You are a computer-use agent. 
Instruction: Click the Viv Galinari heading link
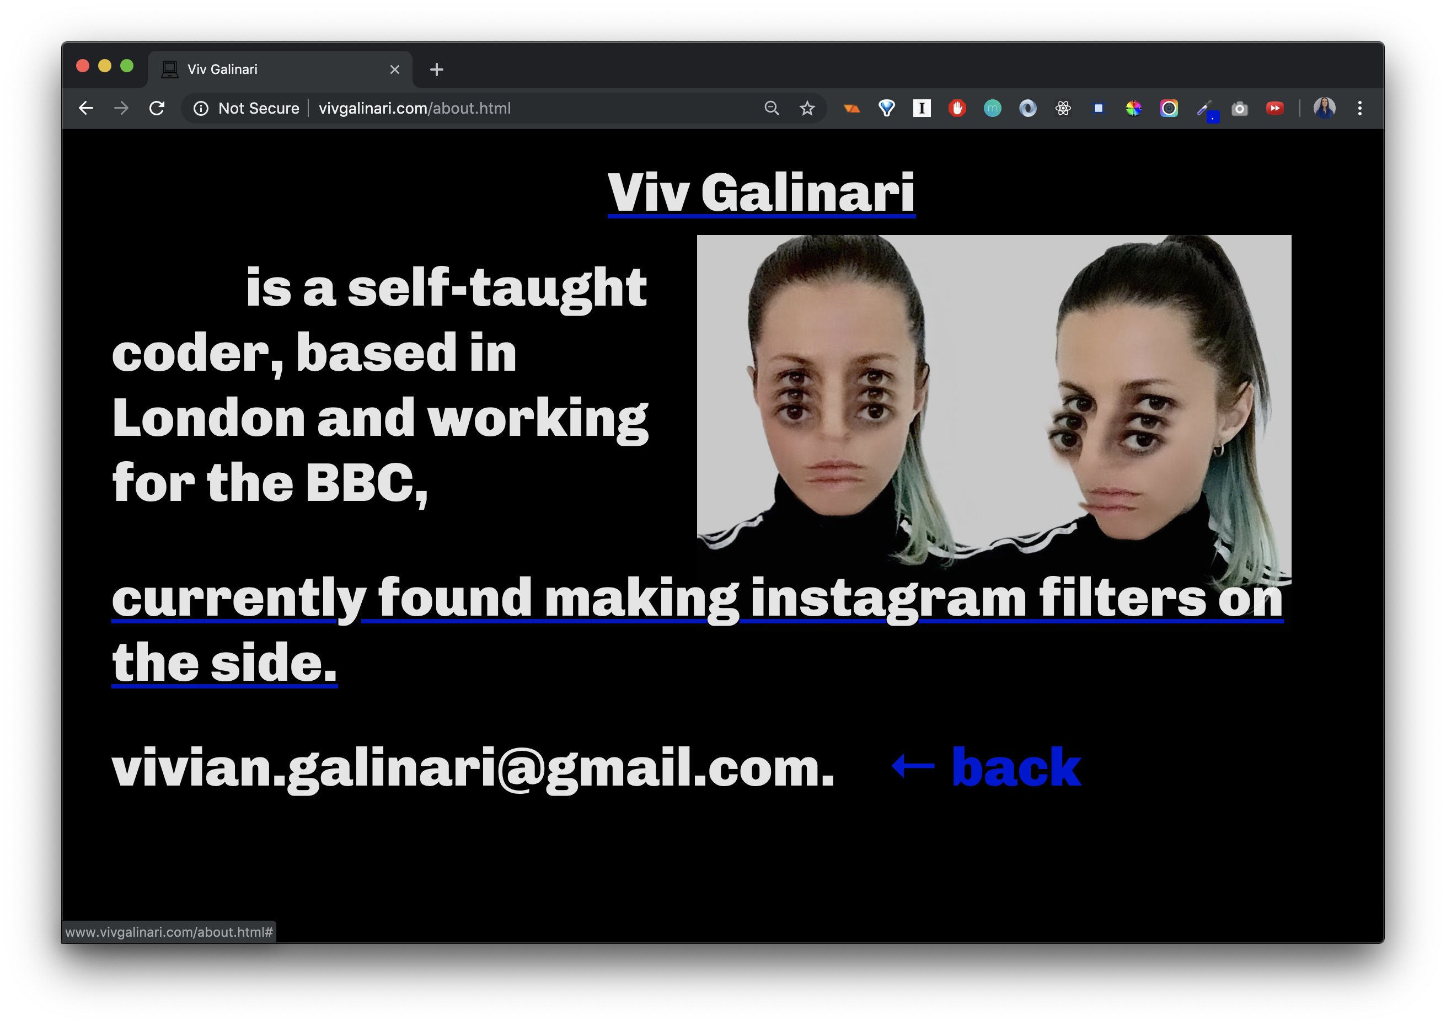tap(761, 193)
